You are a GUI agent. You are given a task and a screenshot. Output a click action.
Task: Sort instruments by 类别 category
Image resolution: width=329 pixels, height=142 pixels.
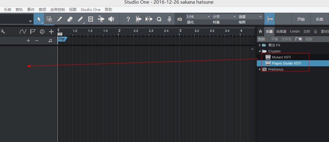(x=309, y=39)
